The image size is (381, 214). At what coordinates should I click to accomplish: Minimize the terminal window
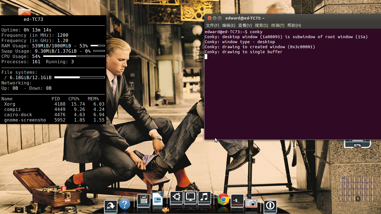coord(214,18)
